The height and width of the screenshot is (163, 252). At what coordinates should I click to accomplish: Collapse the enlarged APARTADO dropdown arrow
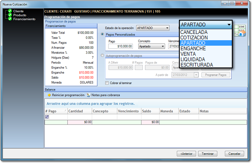click(229, 25)
